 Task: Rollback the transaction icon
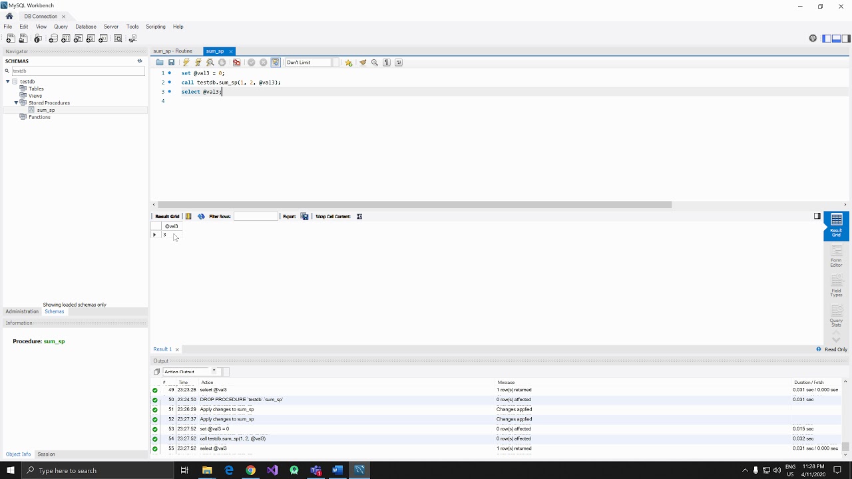(264, 63)
